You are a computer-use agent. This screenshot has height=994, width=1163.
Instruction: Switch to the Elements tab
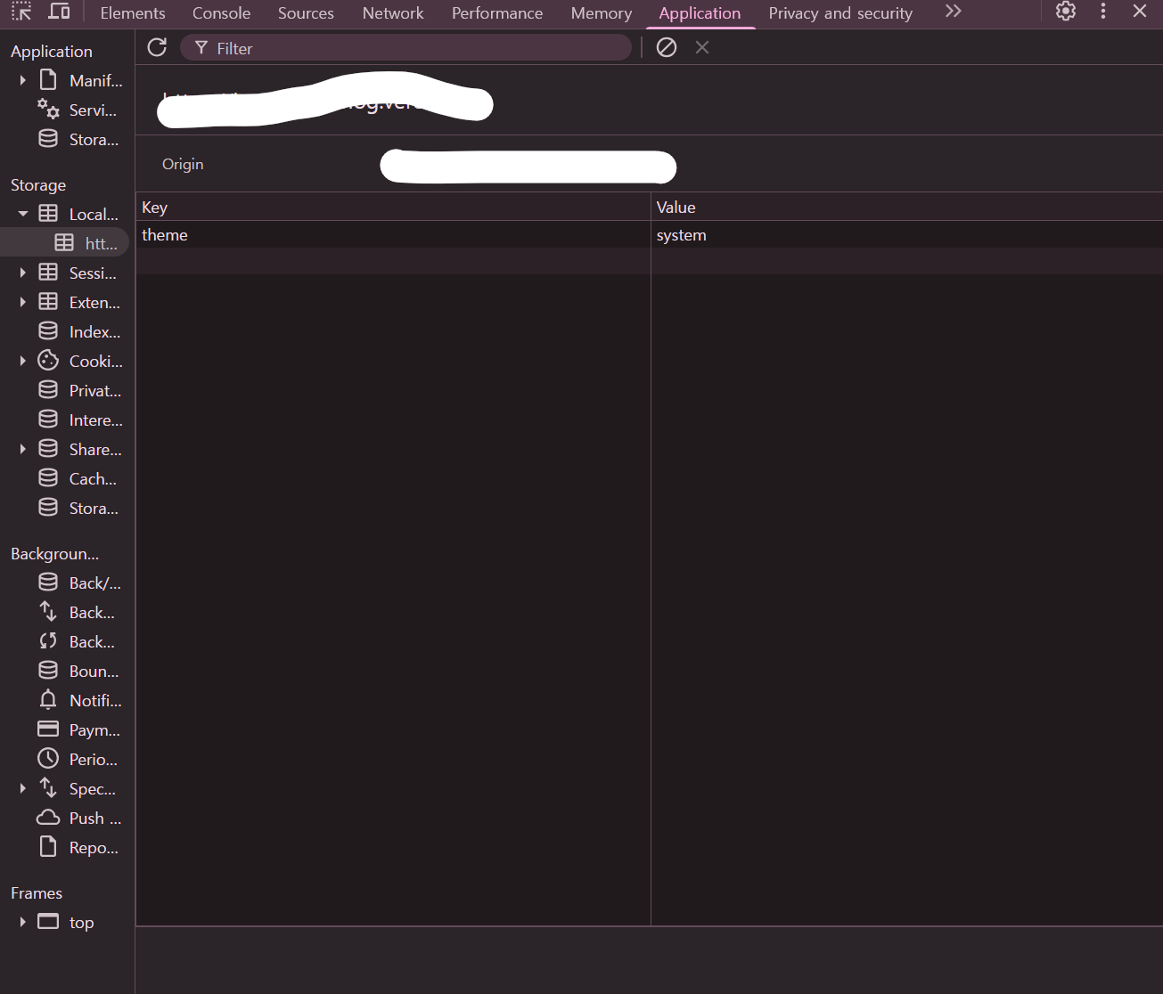pos(133,13)
